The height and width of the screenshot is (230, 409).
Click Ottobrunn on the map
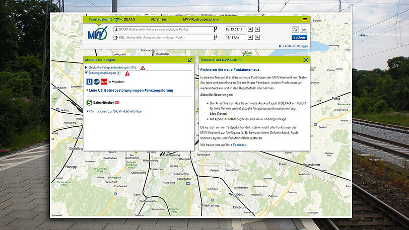(x=240, y=207)
